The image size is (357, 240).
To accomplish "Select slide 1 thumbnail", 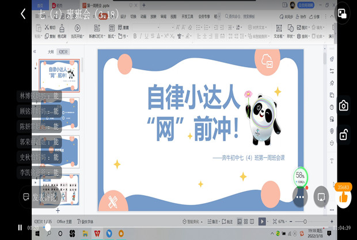I will click(59, 75).
